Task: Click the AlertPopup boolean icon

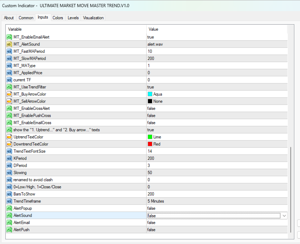Action: click(9, 208)
